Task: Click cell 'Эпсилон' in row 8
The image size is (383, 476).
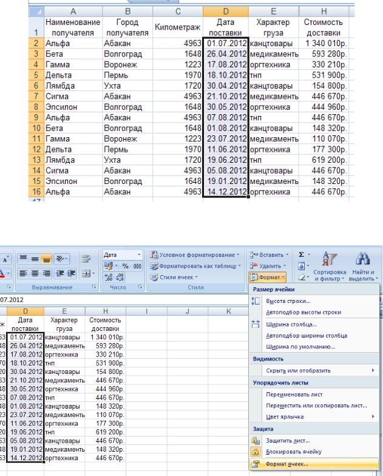Action: (x=73, y=107)
